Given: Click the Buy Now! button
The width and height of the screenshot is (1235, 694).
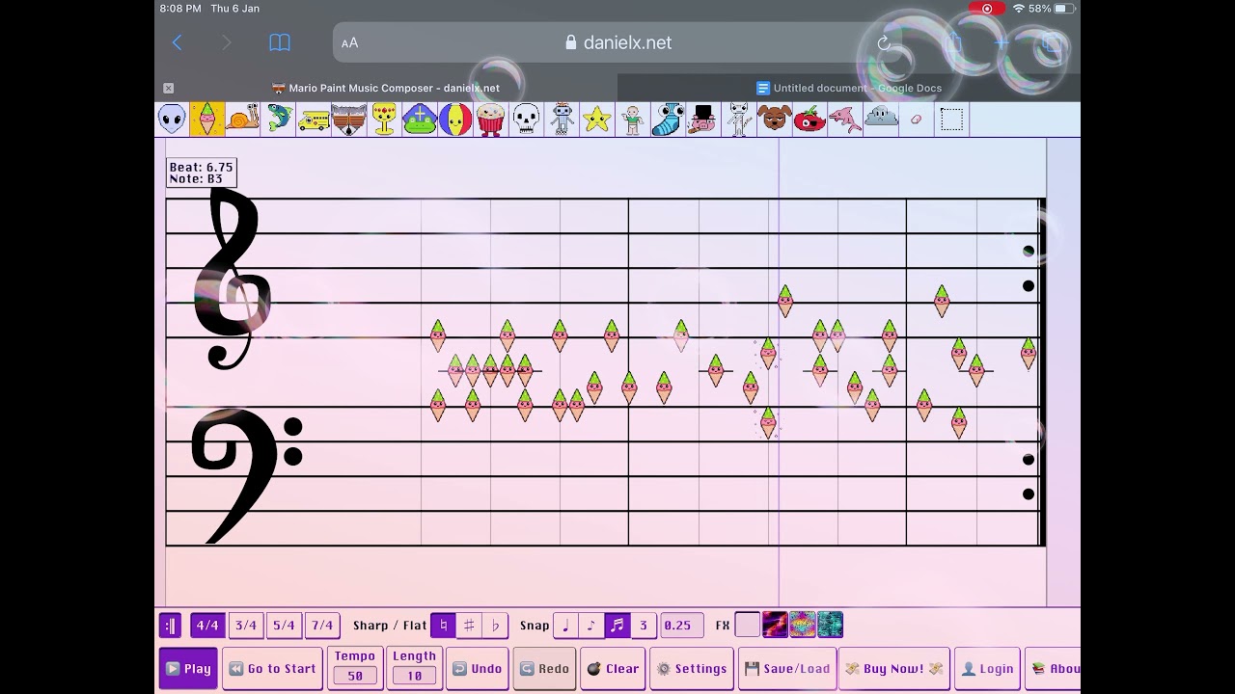Looking at the screenshot, I should pyautogui.click(x=893, y=669).
